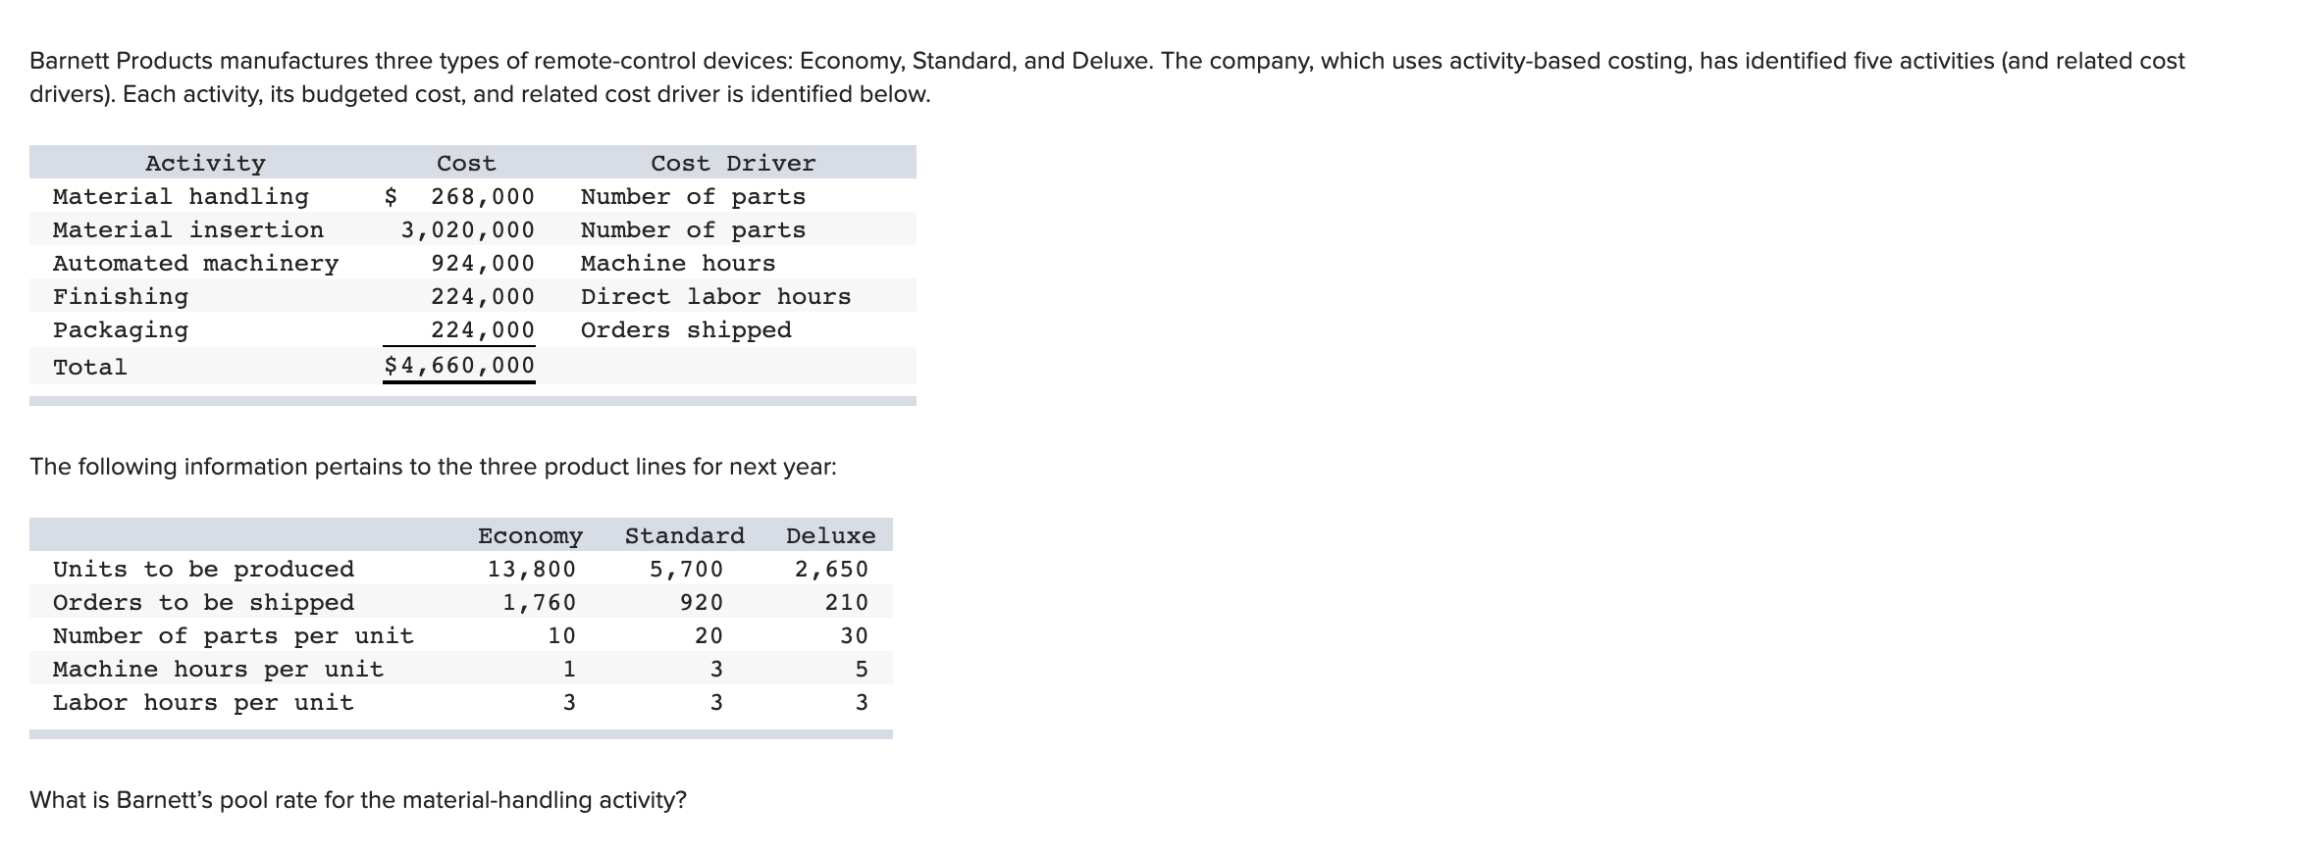The height and width of the screenshot is (853, 2308).
Task: Click the Deluxe column header
Action: click(830, 535)
